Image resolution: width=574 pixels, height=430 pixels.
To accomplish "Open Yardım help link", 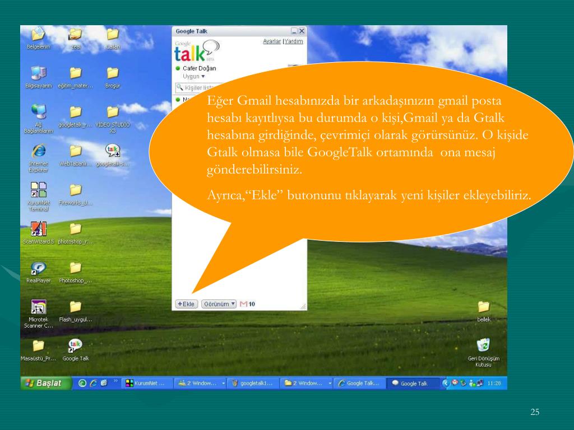I will (294, 41).
